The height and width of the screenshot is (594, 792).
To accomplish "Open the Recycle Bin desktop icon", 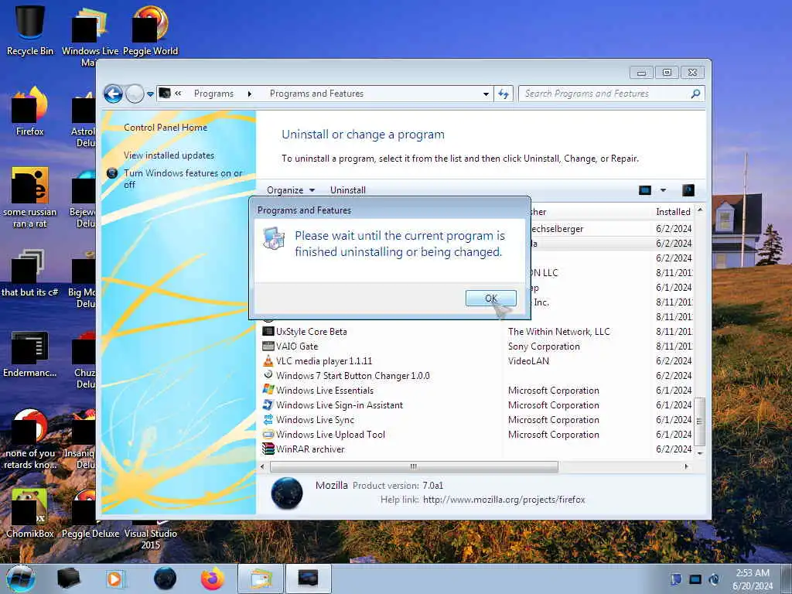I will [x=30, y=29].
